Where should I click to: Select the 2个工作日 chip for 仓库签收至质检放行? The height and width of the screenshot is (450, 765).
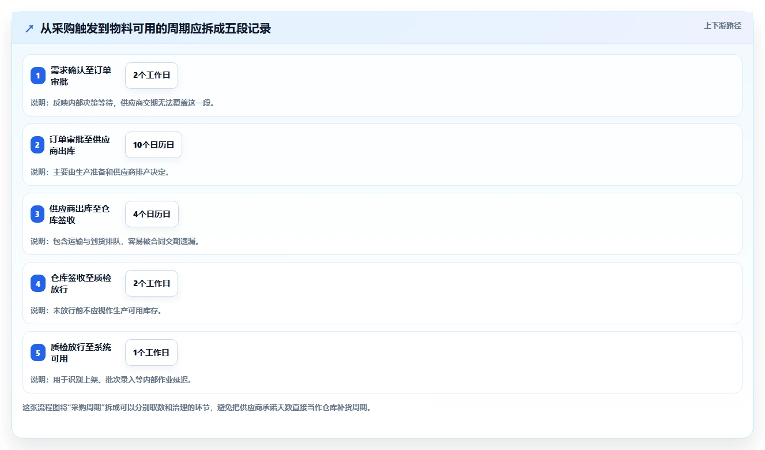pyautogui.click(x=152, y=283)
